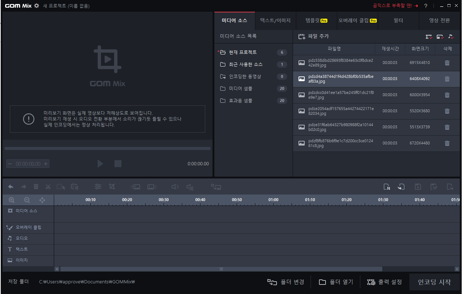Save project as with pencil disk icon

coord(434,186)
